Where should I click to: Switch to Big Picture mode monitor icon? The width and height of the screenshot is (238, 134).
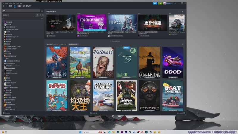click(175, 3)
